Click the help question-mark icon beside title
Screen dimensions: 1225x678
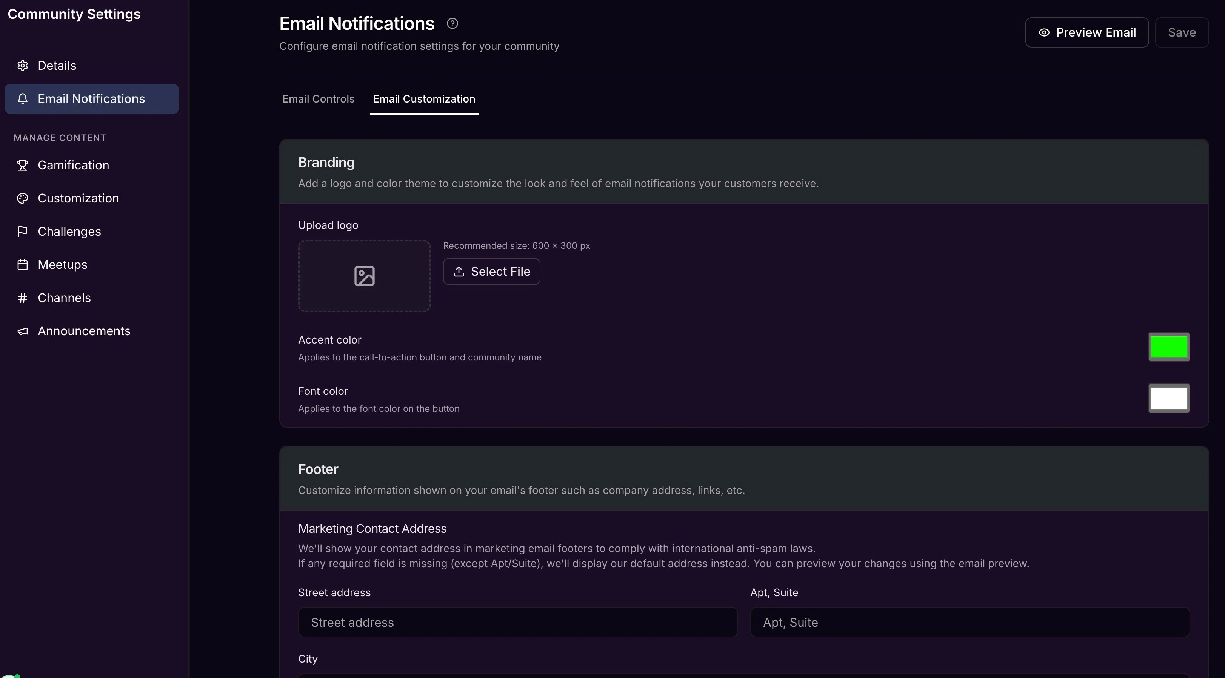(x=452, y=23)
